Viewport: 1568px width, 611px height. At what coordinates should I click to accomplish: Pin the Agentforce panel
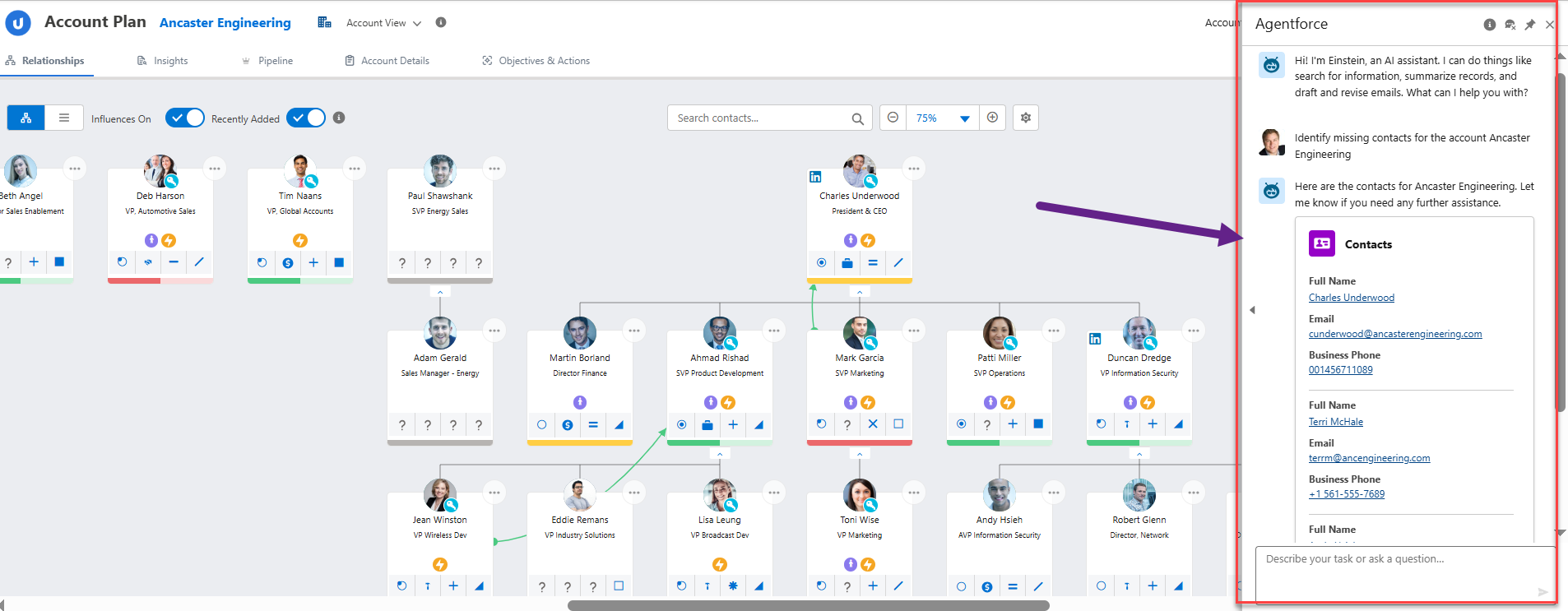pos(1530,25)
